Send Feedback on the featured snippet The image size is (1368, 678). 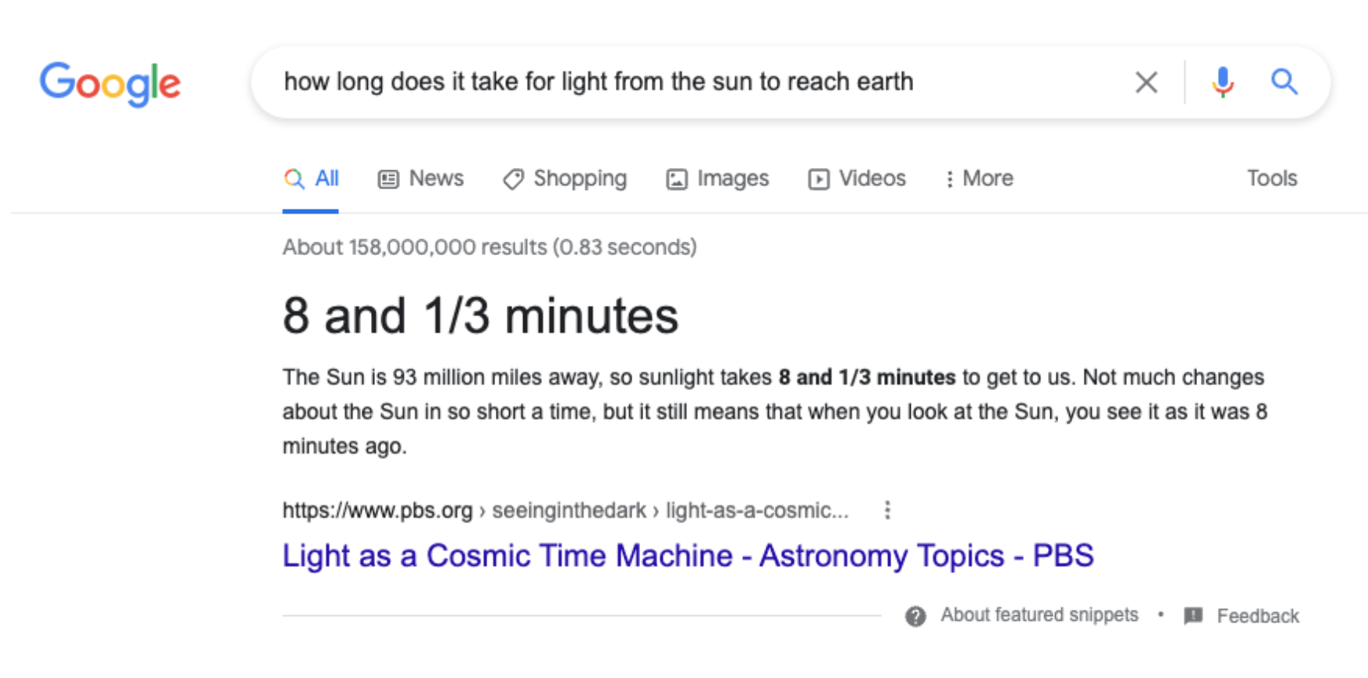1257,616
